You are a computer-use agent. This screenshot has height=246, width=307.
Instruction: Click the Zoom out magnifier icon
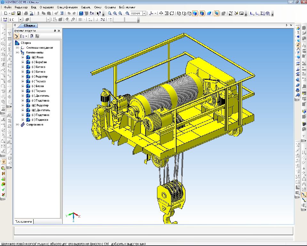(x=120, y=13)
